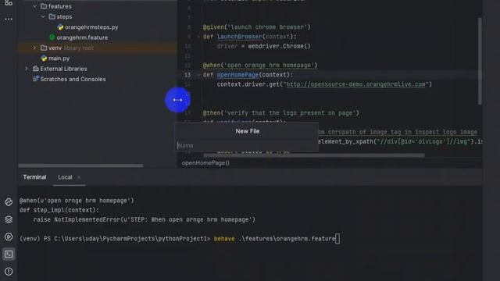Viewport: 500px width, 281px height.
Task: Open the Terminal tool window icon
Action: point(9,254)
